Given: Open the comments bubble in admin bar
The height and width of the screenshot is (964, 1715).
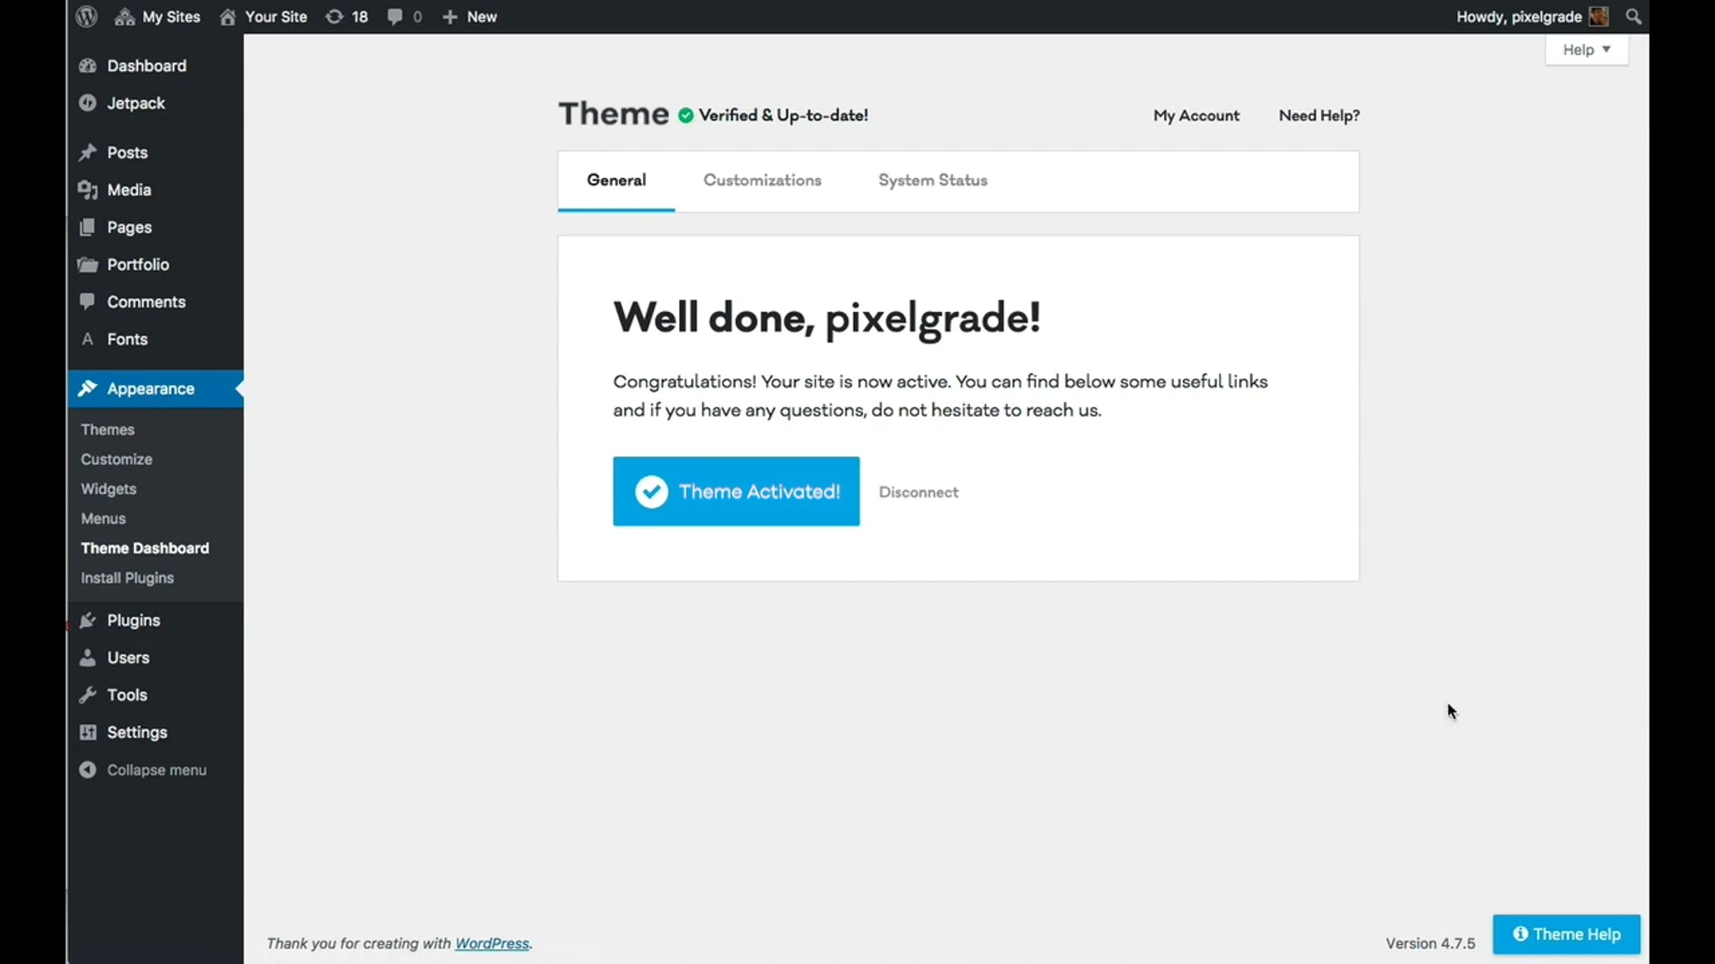Looking at the screenshot, I should coord(394,16).
